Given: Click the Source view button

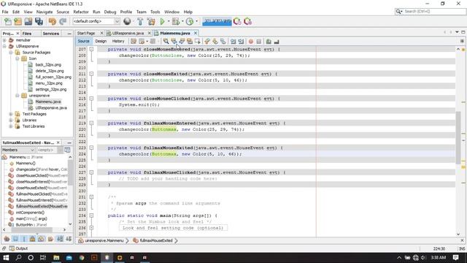Looking at the screenshot, I should 83,41.
